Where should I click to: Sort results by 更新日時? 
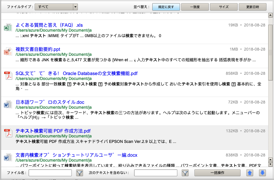pos(252,7)
